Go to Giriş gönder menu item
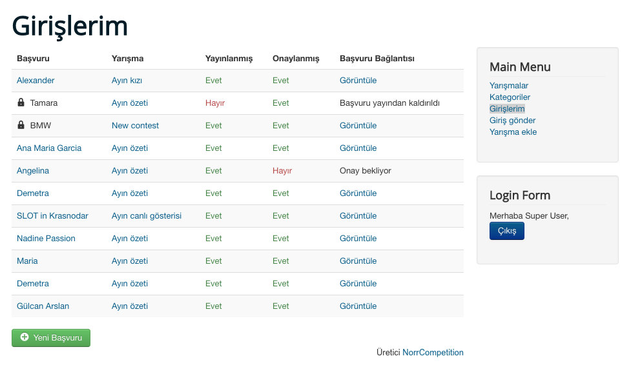The width and height of the screenshot is (631, 365). point(512,121)
